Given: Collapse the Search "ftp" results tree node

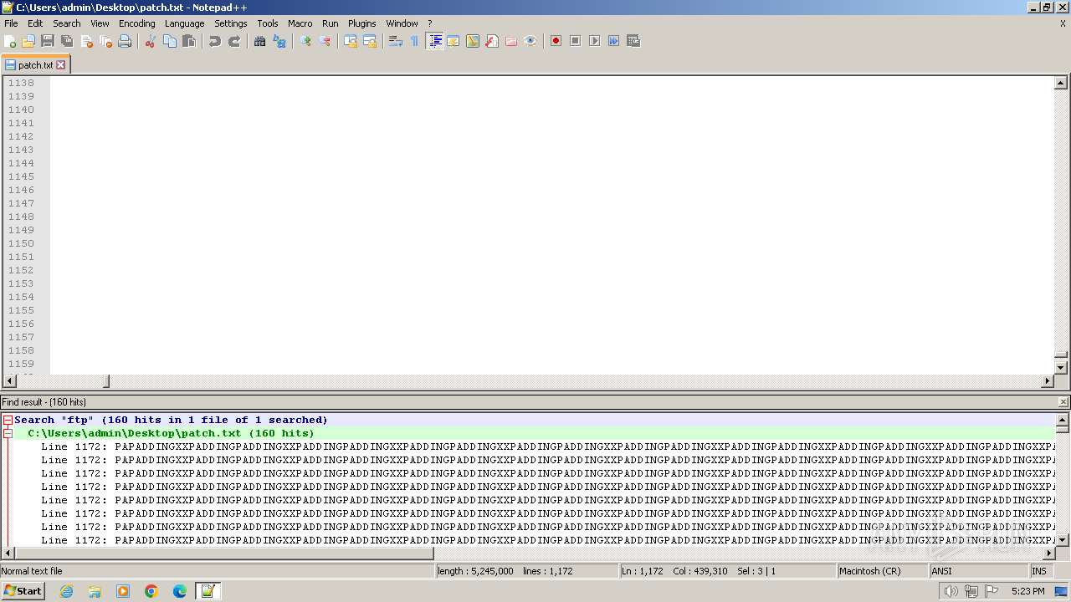Looking at the screenshot, I should (8, 420).
